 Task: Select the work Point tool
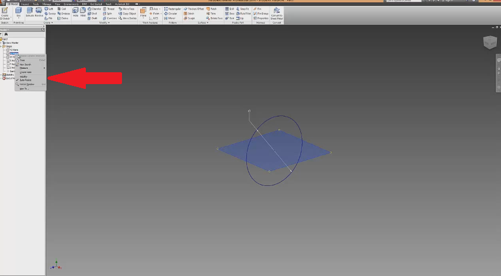(154, 14)
